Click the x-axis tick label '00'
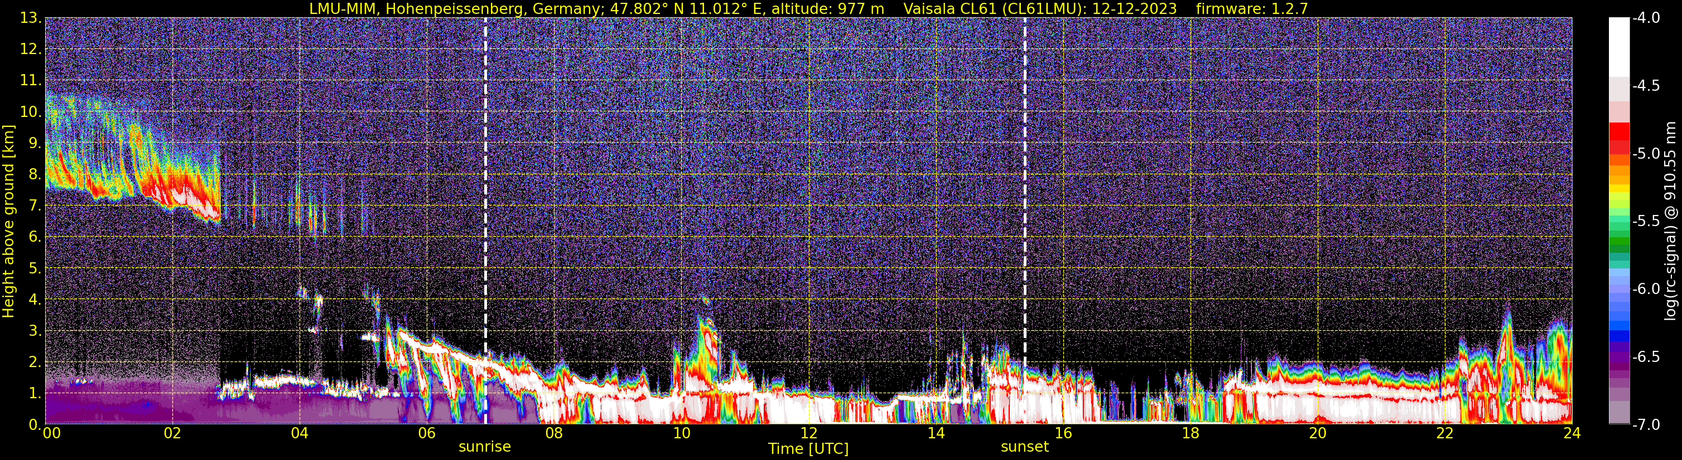The image size is (1682, 460). click(x=51, y=433)
